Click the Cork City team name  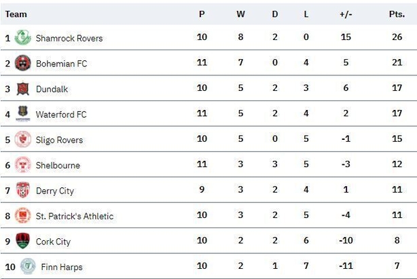[53, 242]
